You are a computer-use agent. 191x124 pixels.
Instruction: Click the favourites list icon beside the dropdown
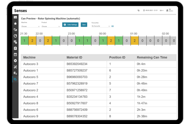click(112, 26)
